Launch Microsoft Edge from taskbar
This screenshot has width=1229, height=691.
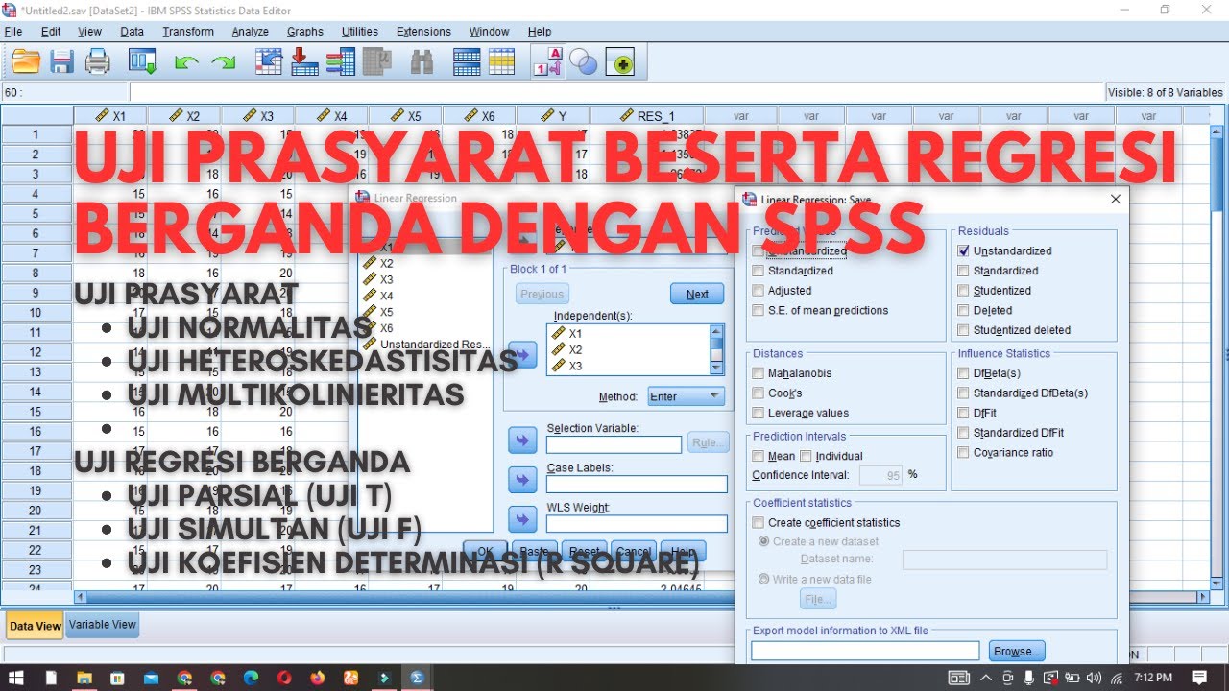(251, 677)
